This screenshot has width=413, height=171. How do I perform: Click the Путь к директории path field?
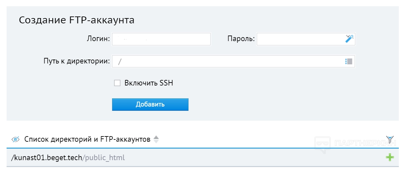coord(227,61)
